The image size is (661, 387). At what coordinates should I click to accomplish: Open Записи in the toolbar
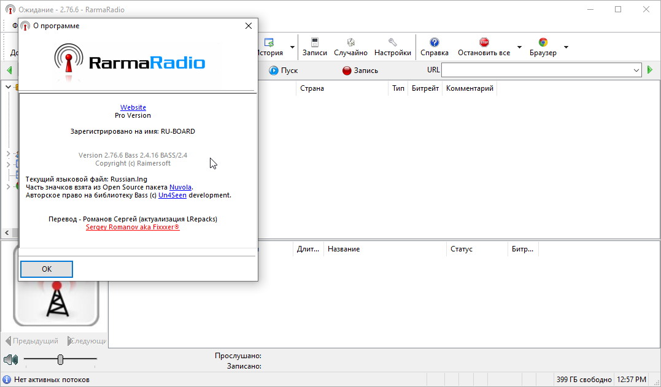(x=314, y=47)
